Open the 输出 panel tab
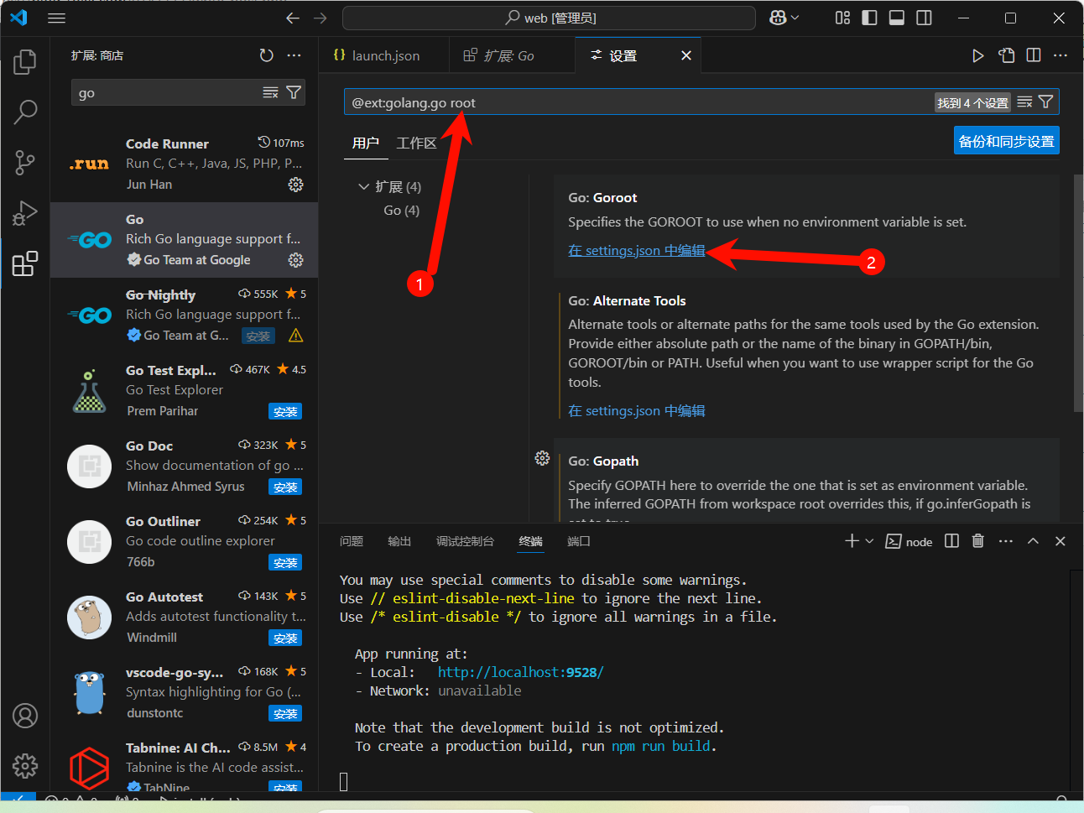1084x813 pixels. click(x=399, y=541)
